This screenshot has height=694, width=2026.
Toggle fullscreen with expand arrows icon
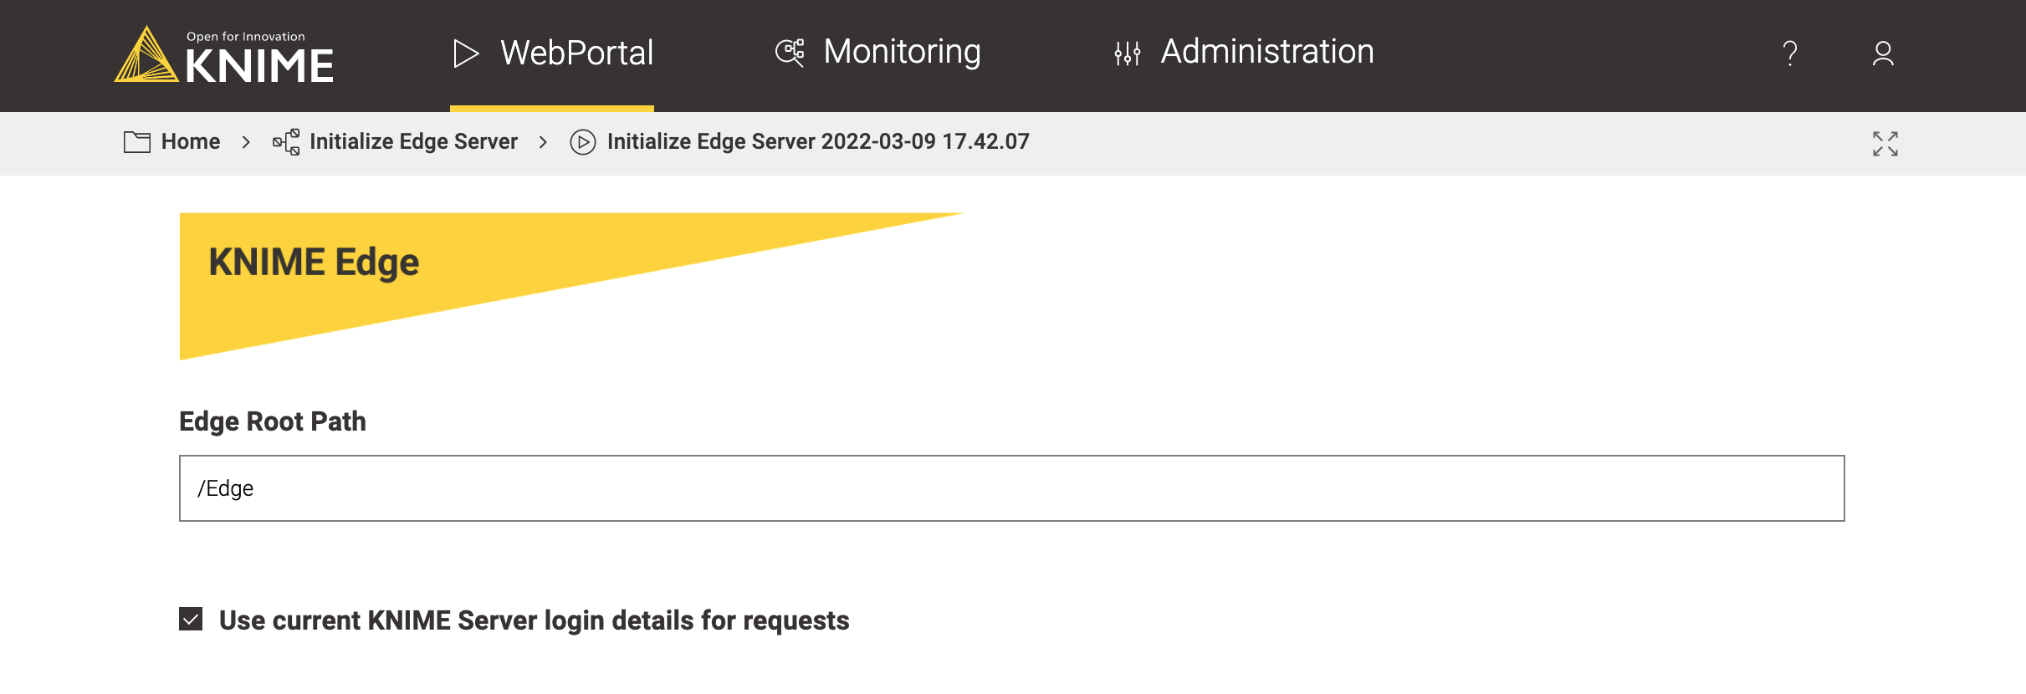1885,144
